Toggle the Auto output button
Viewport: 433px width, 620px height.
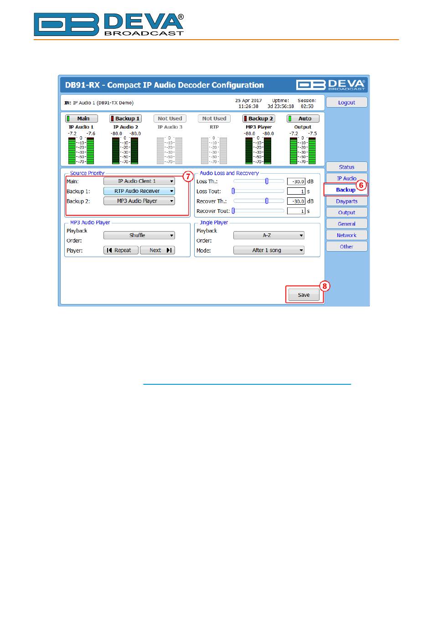coord(303,119)
